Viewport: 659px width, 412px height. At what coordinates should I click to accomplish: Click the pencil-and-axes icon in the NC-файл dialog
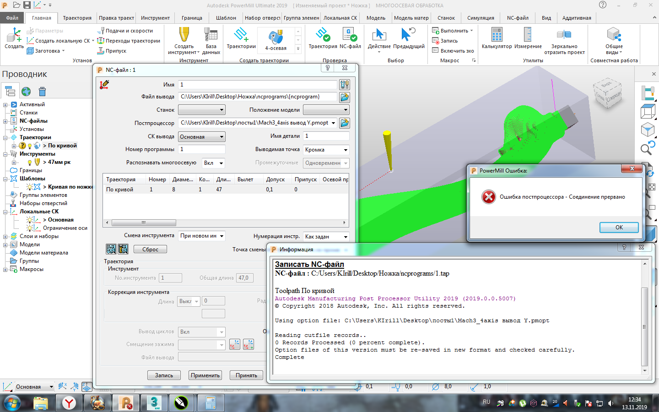[x=104, y=85]
